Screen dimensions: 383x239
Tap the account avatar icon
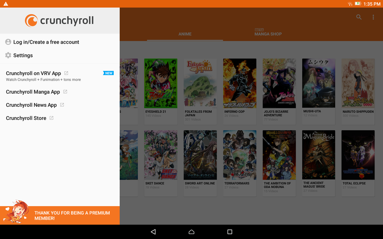tap(8, 42)
